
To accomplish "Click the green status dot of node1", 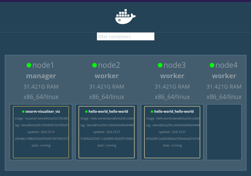I will [29, 65].
